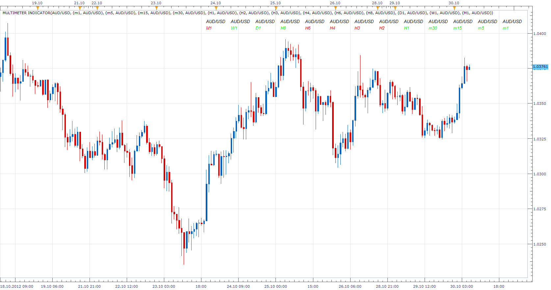Click the 26.10 06:00 time axis label

click(350, 286)
